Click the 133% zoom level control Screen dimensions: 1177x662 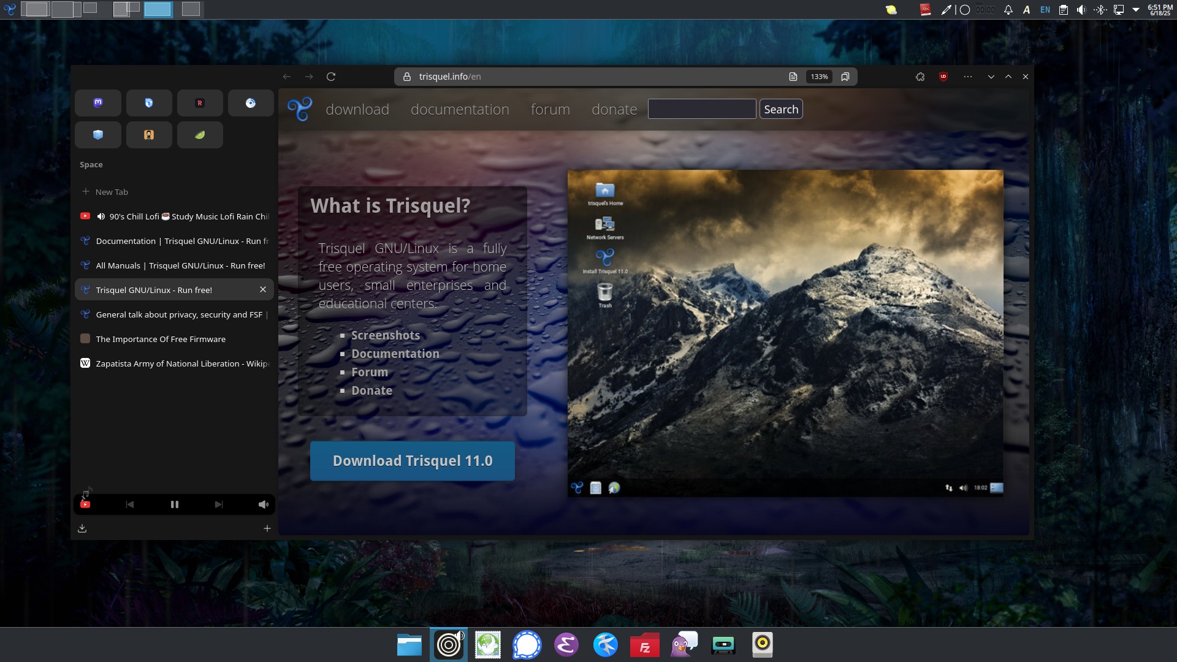pos(819,77)
